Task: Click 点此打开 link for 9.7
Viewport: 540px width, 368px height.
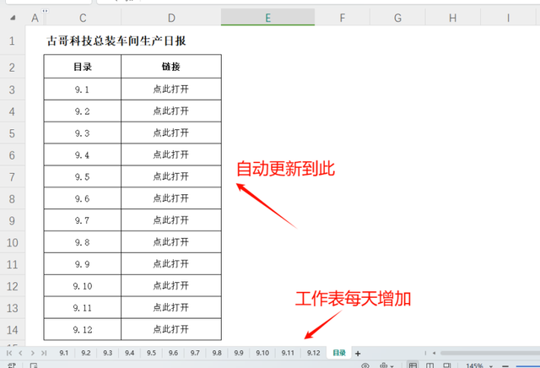Action: coord(170,219)
